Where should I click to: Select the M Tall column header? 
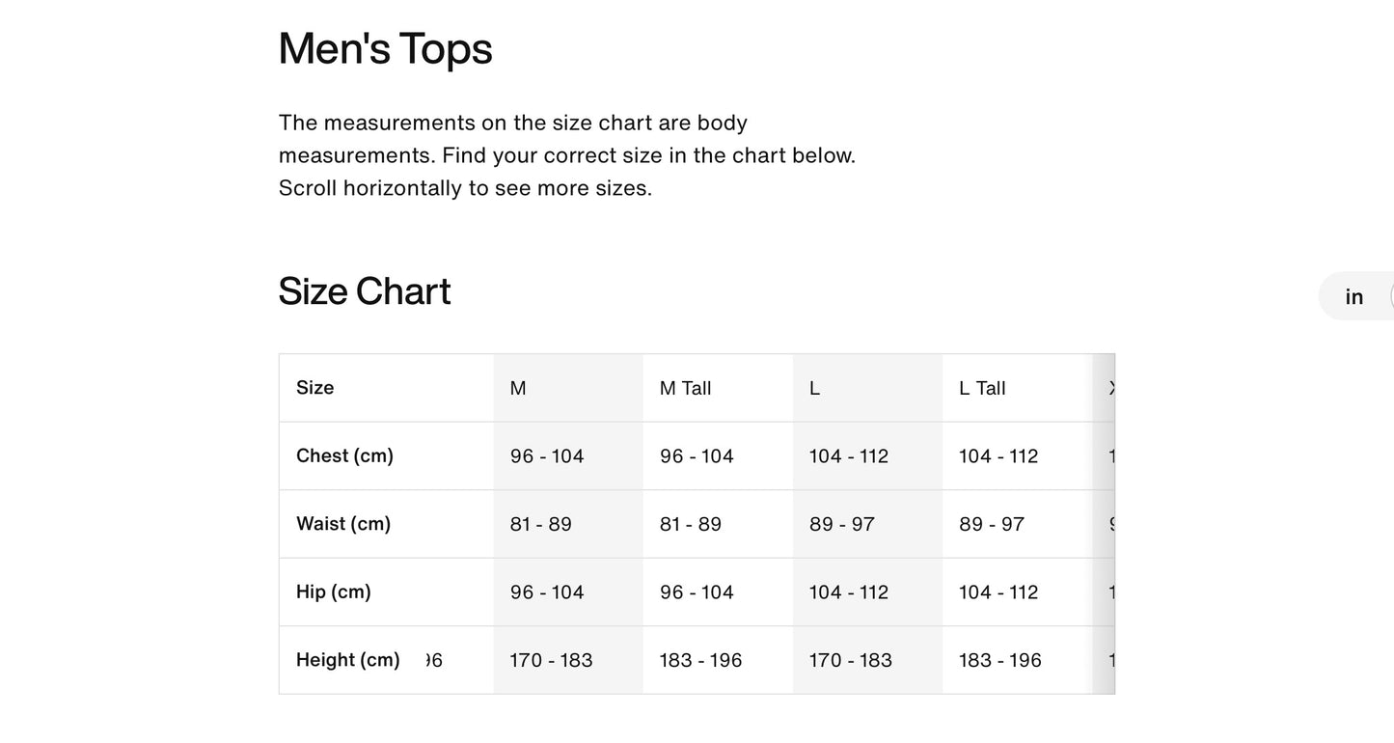click(x=685, y=388)
